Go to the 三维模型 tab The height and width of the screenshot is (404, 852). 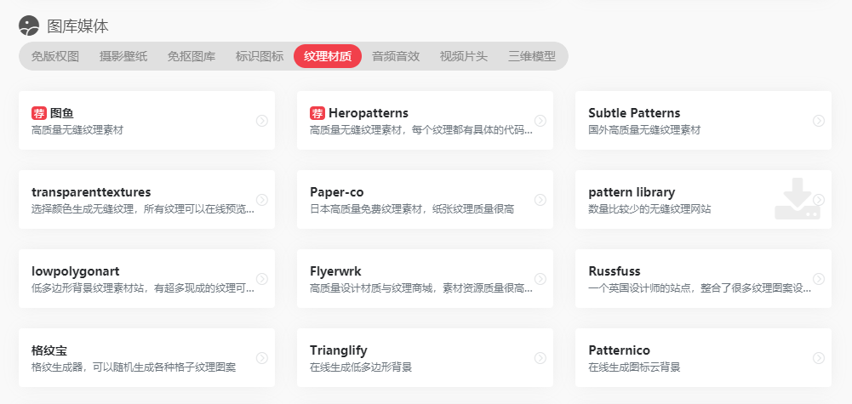(x=532, y=56)
